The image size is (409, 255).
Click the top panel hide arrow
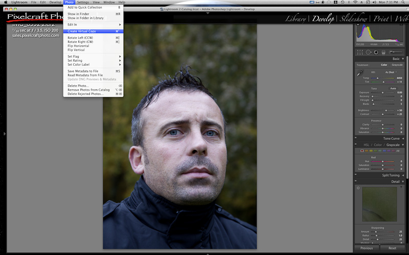click(208, 13)
